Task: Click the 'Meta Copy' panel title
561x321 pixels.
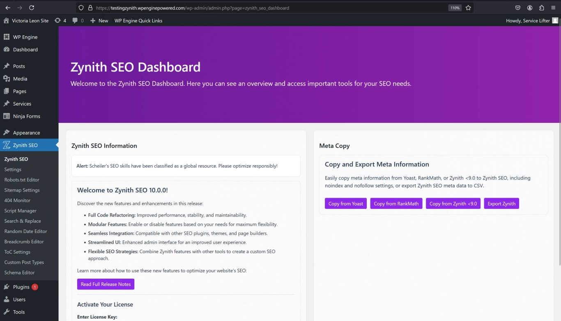Action: tap(334, 146)
